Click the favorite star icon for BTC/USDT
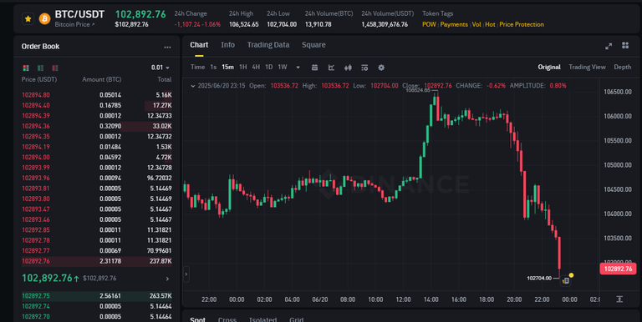 [x=28, y=19]
